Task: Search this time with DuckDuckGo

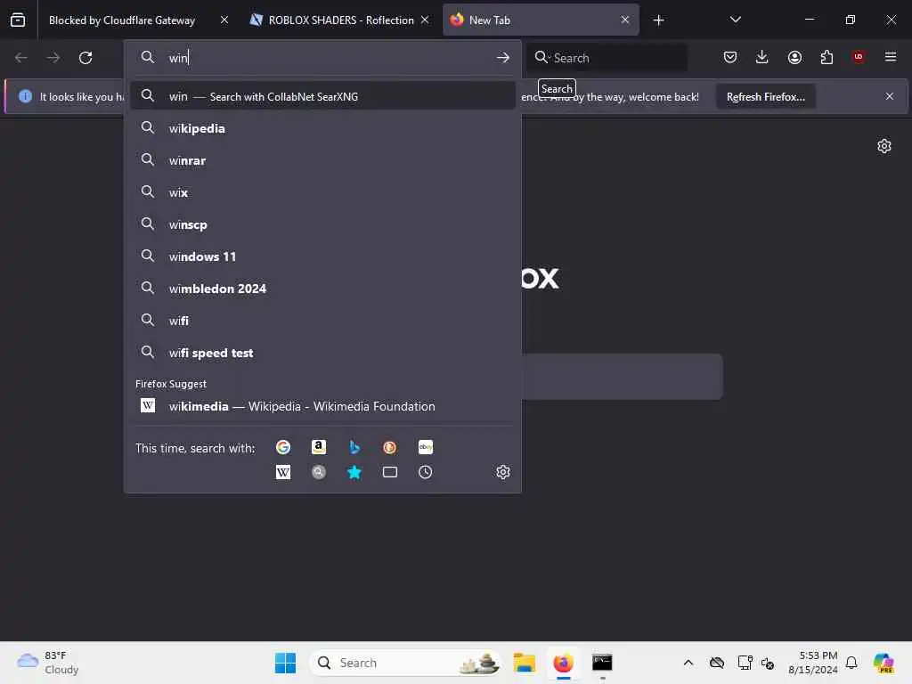Action: (390, 447)
